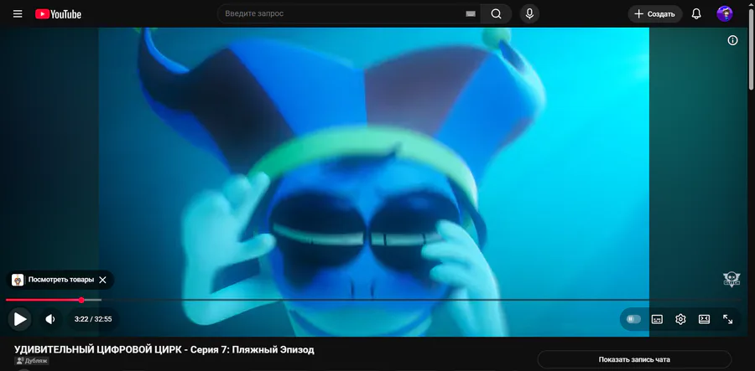
Task: Click the magnifier search button
Action: (496, 14)
